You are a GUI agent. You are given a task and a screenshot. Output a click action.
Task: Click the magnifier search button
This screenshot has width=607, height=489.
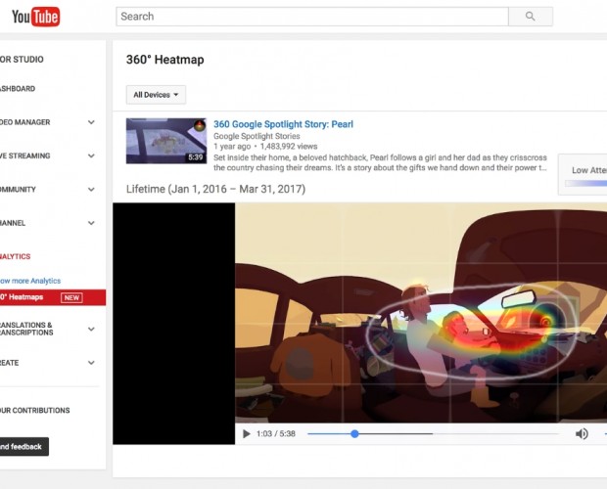point(531,17)
